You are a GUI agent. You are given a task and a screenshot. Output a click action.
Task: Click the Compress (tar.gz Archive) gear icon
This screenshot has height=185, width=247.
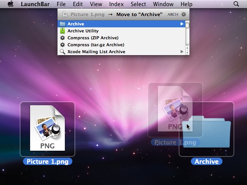click(x=63, y=45)
